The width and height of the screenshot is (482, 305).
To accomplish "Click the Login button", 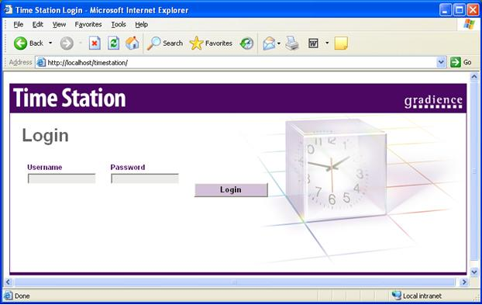I will (x=231, y=190).
